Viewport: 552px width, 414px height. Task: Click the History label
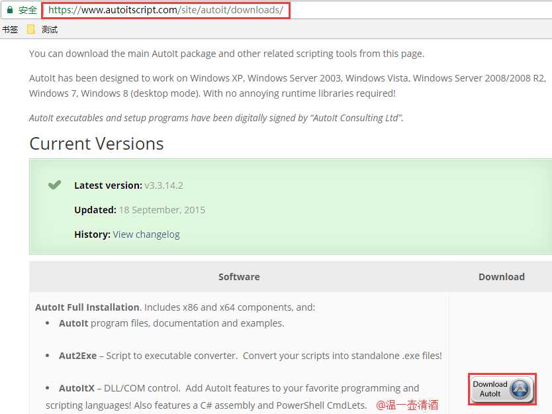click(x=92, y=234)
